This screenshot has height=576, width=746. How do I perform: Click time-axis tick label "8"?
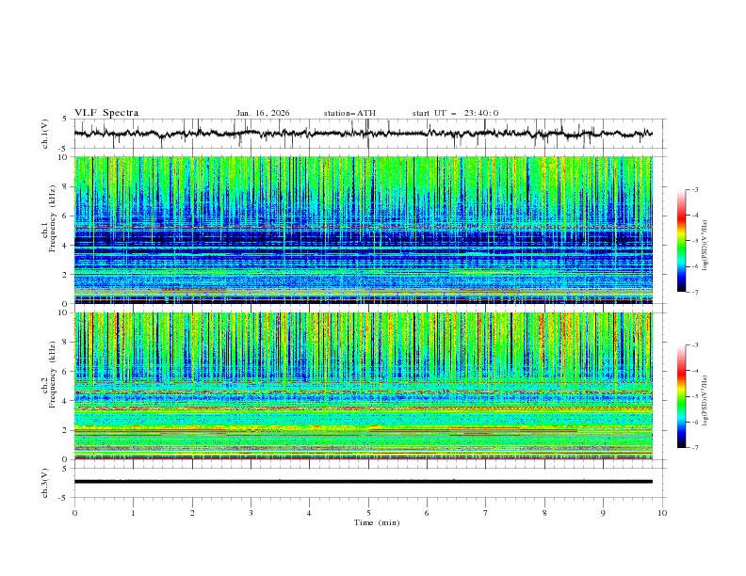click(x=544, y=513)
